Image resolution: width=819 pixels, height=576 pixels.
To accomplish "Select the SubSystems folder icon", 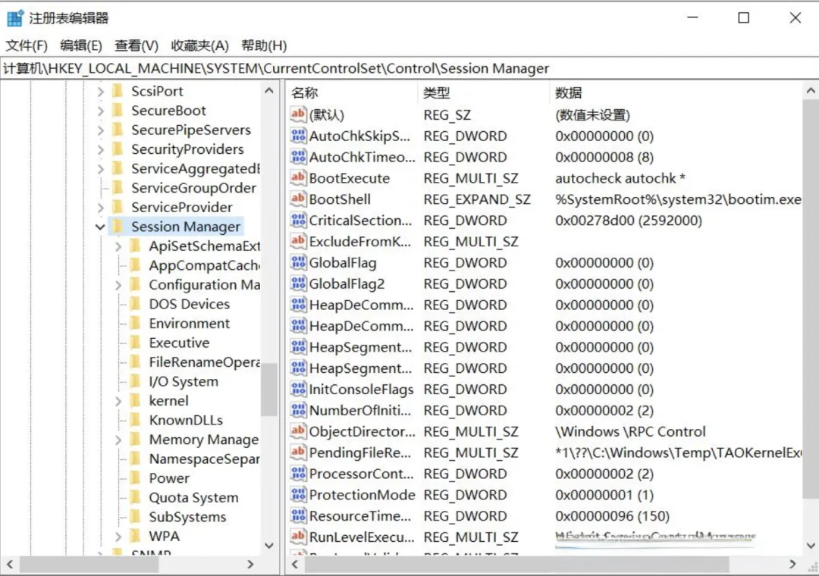I will tap(135, 516).
